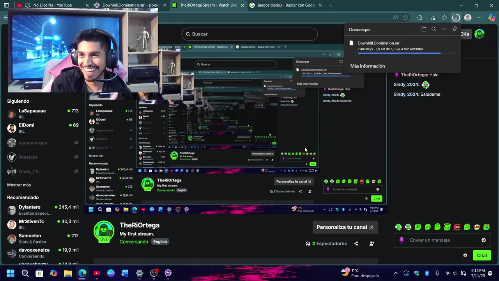Viewport: 499px width, 281px height.
Task: Open Canva app in taskbar
Action: [111, 273]
